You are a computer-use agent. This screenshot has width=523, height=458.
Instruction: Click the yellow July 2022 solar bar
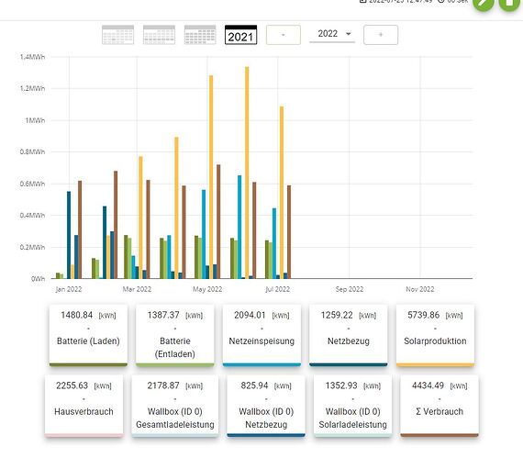coord(282,193)
